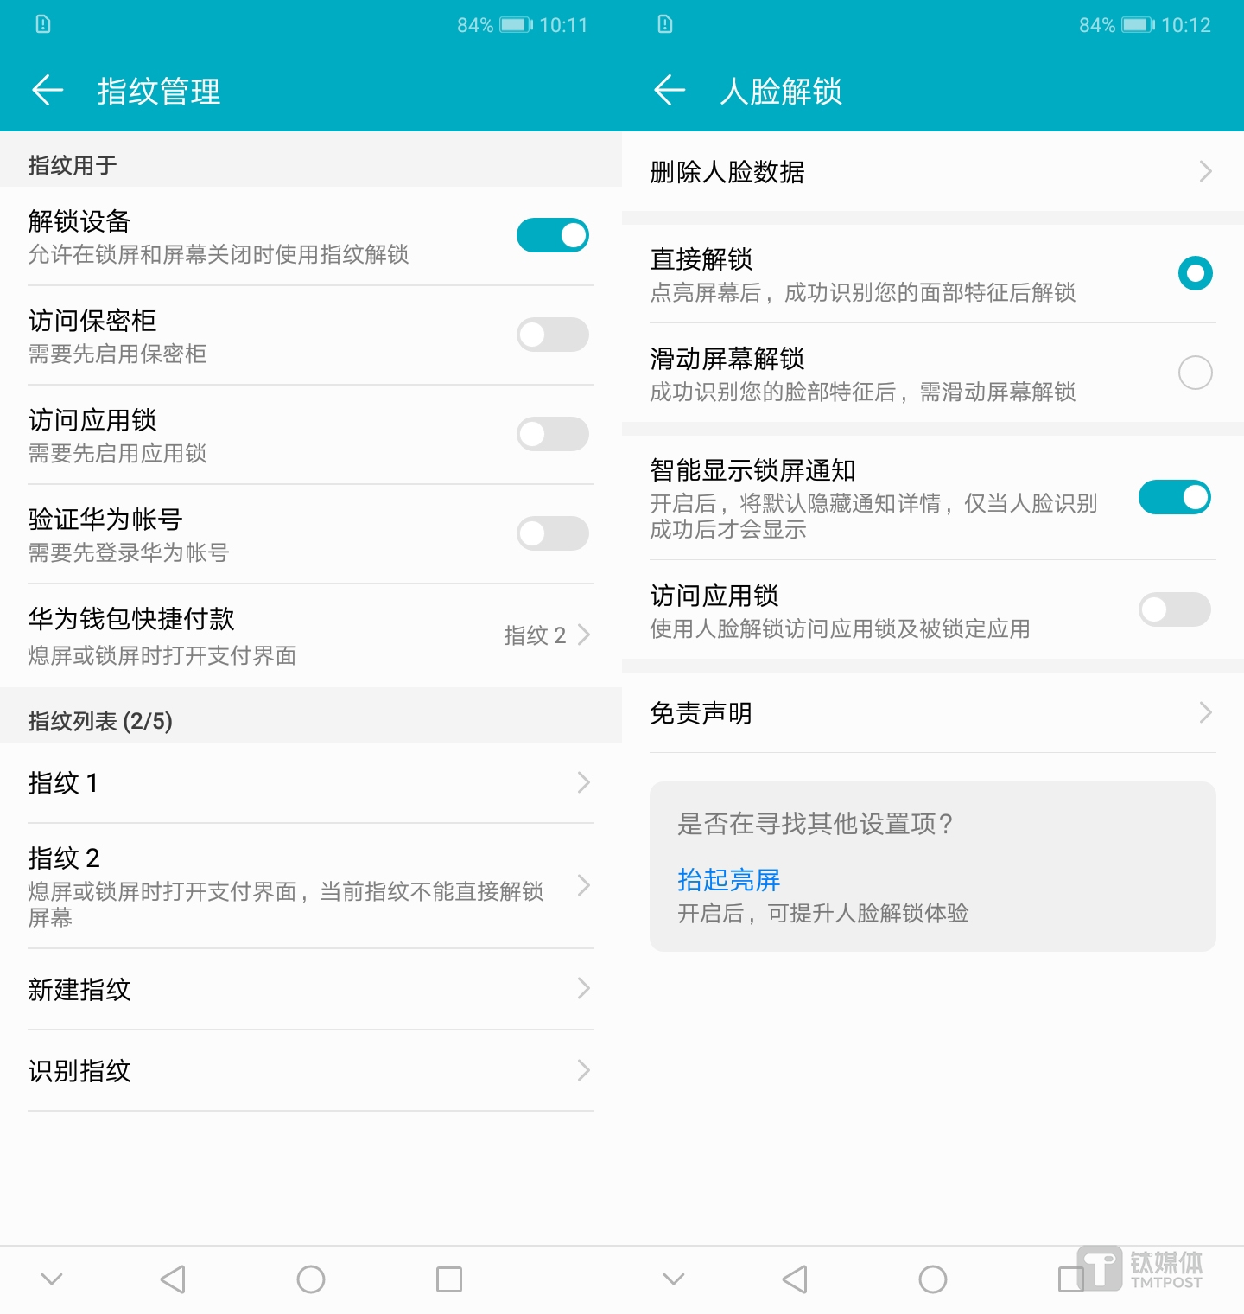Click the back arrow on 人脸解锁 screen

669,90
